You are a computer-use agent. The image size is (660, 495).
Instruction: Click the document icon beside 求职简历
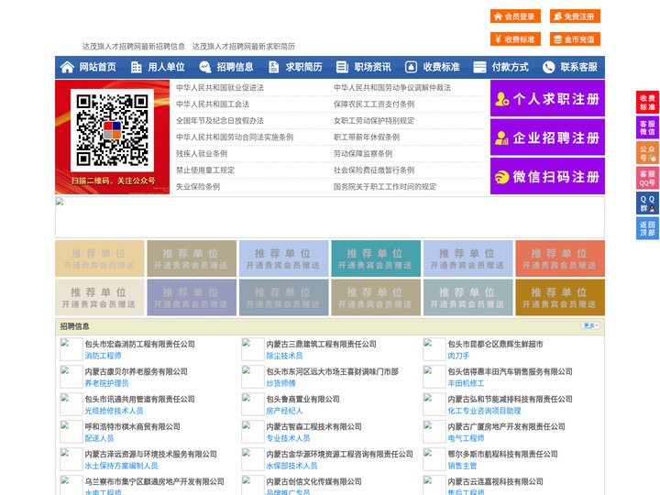coord(273,67)
